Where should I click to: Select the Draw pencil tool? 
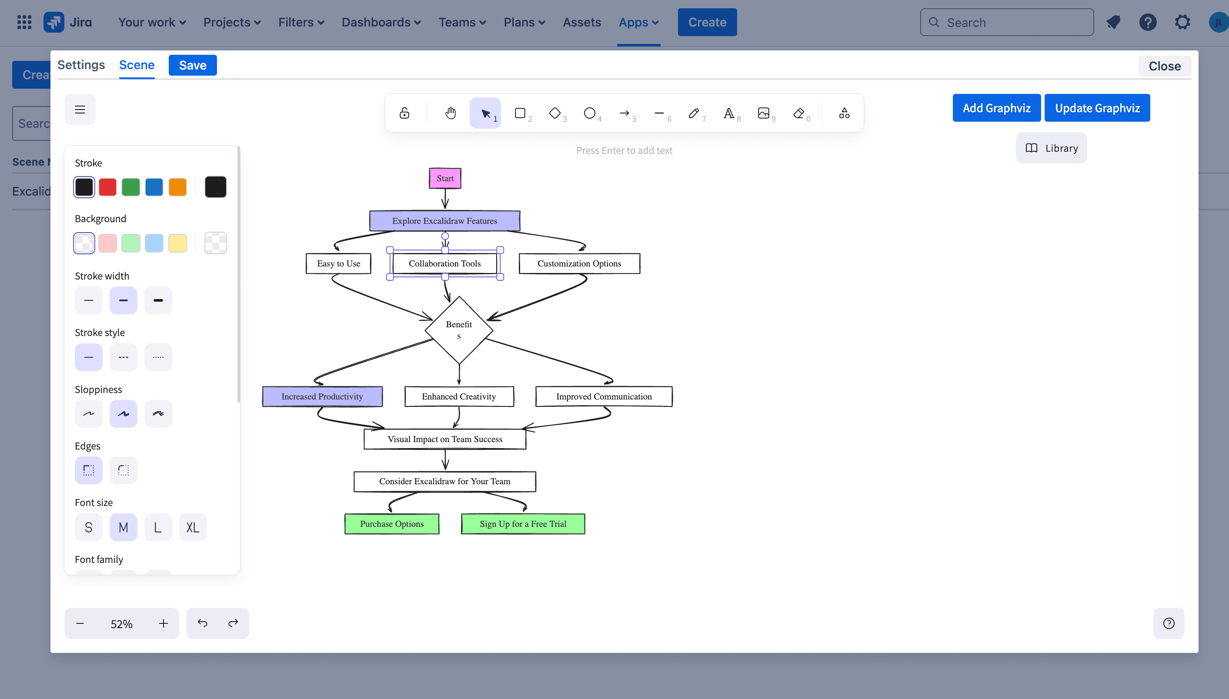(x=694, y=113)
